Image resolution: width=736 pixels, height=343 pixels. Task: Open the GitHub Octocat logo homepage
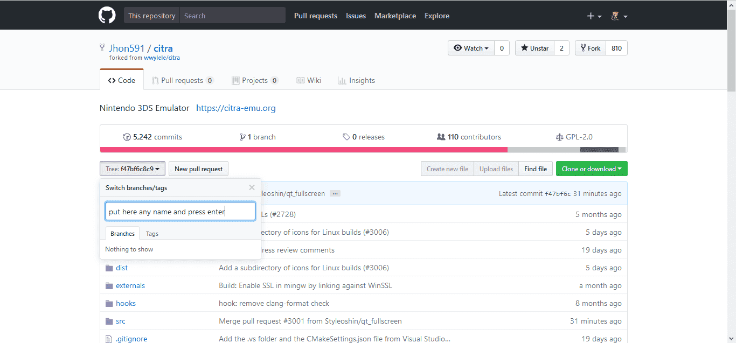coord(107,16)
